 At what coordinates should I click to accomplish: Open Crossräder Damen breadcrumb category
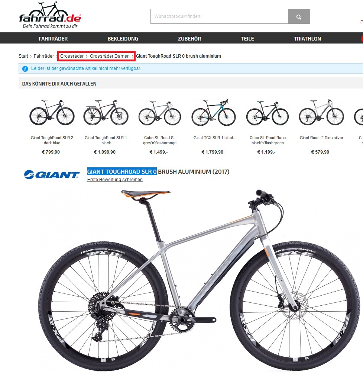[110, 56]
